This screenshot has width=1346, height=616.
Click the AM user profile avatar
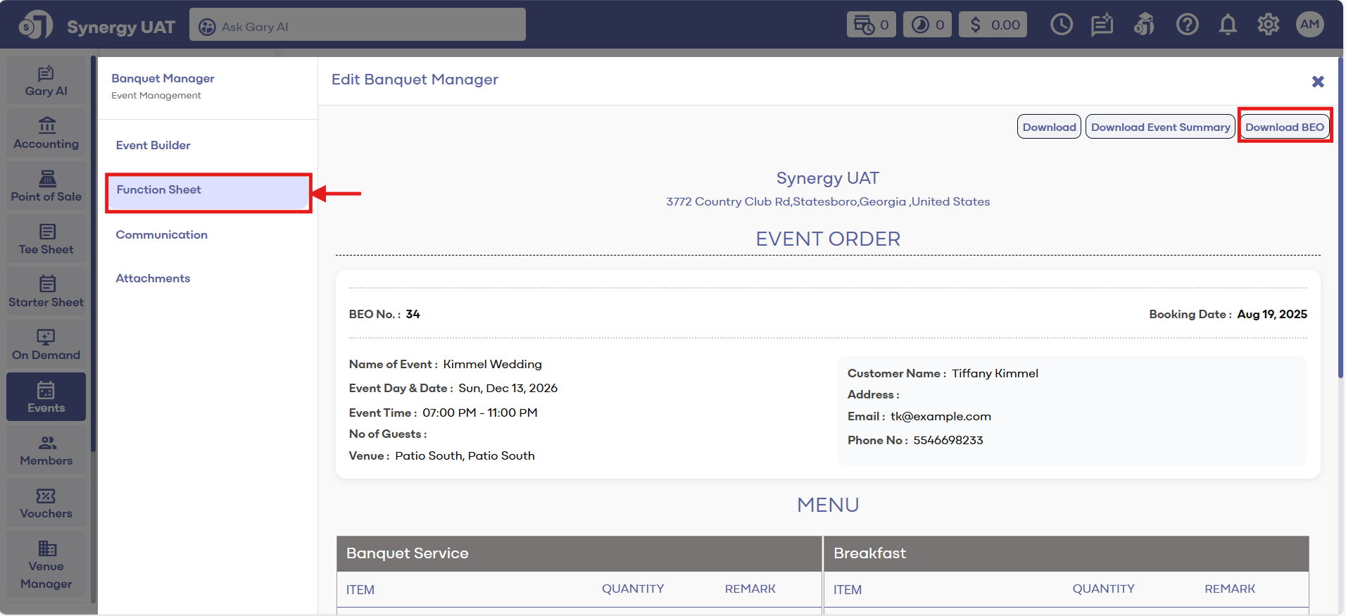click(x=1309, y=25)
